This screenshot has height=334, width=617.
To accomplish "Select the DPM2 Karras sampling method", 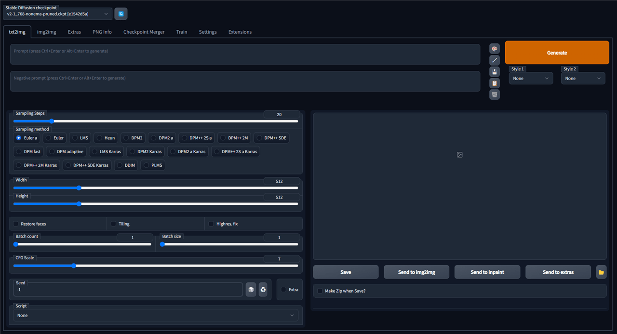I will tap(146, 151).
